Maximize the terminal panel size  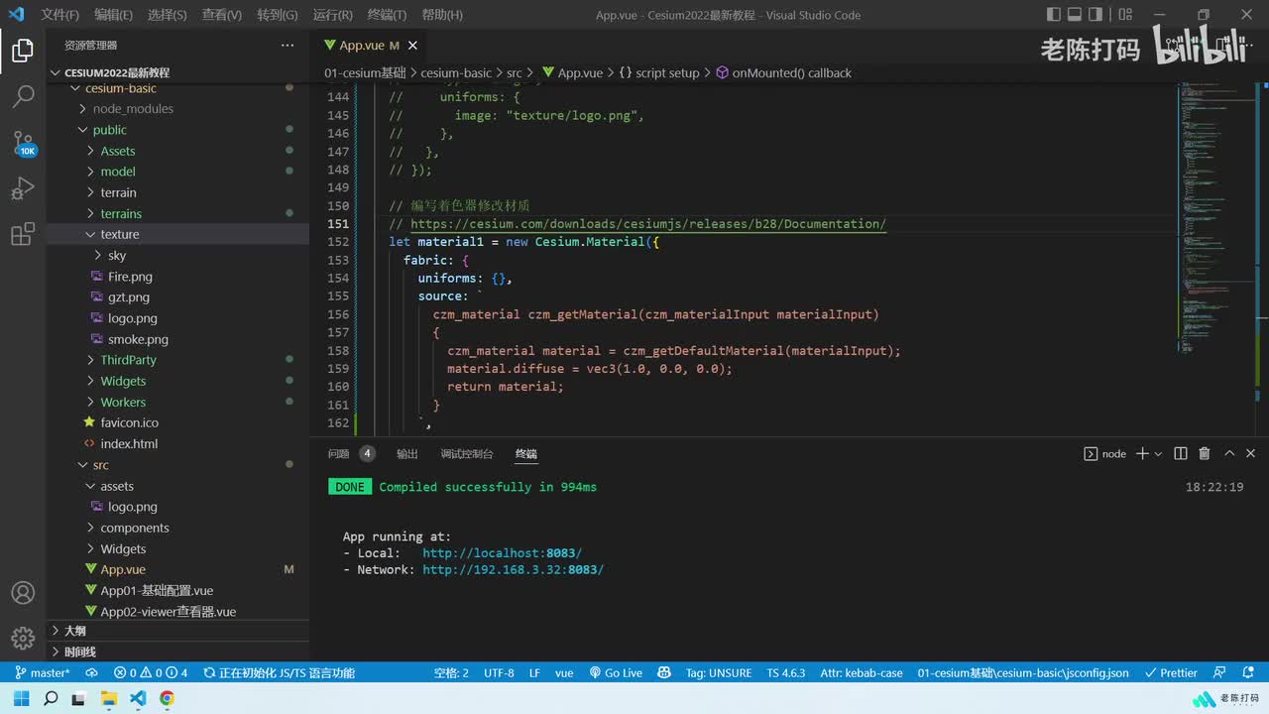point(1229,453)
